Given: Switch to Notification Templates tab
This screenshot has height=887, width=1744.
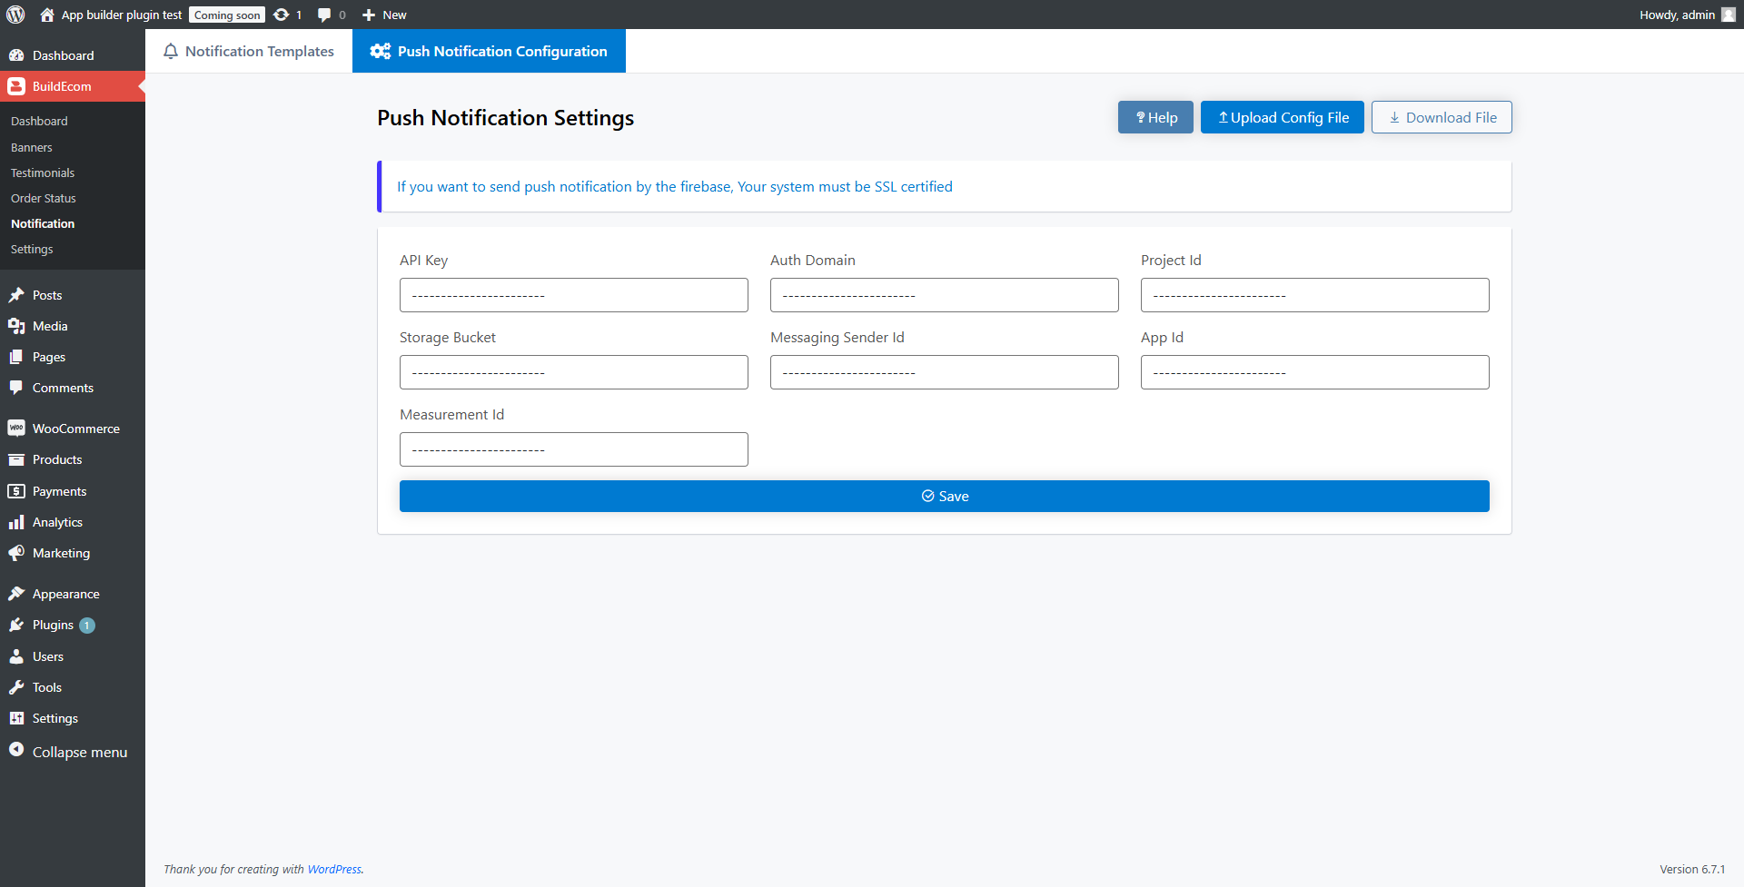Looking at the screenshot, I should pos(249,51).
